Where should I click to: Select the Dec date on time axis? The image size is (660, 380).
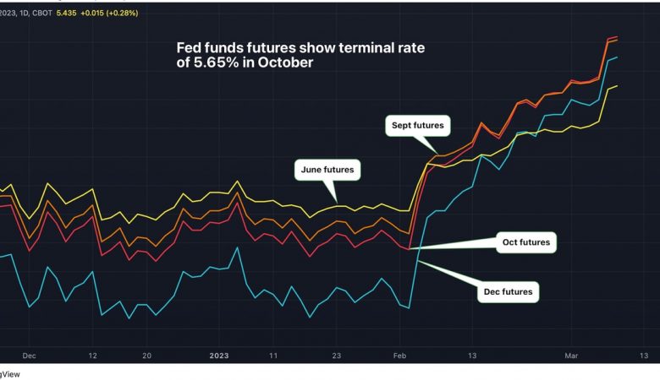[x=29, y=356]
